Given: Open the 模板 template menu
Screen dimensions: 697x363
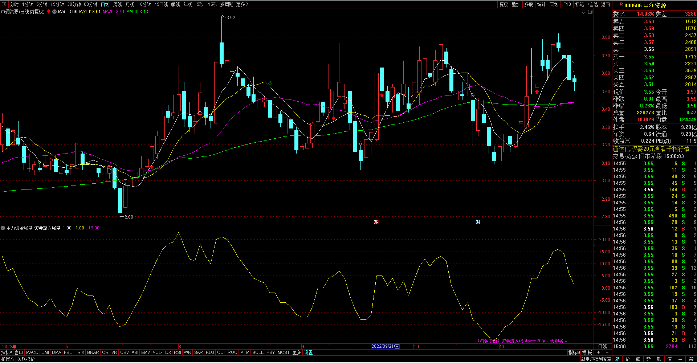Looking at the screenshot, I should click(x=587, y=352).
